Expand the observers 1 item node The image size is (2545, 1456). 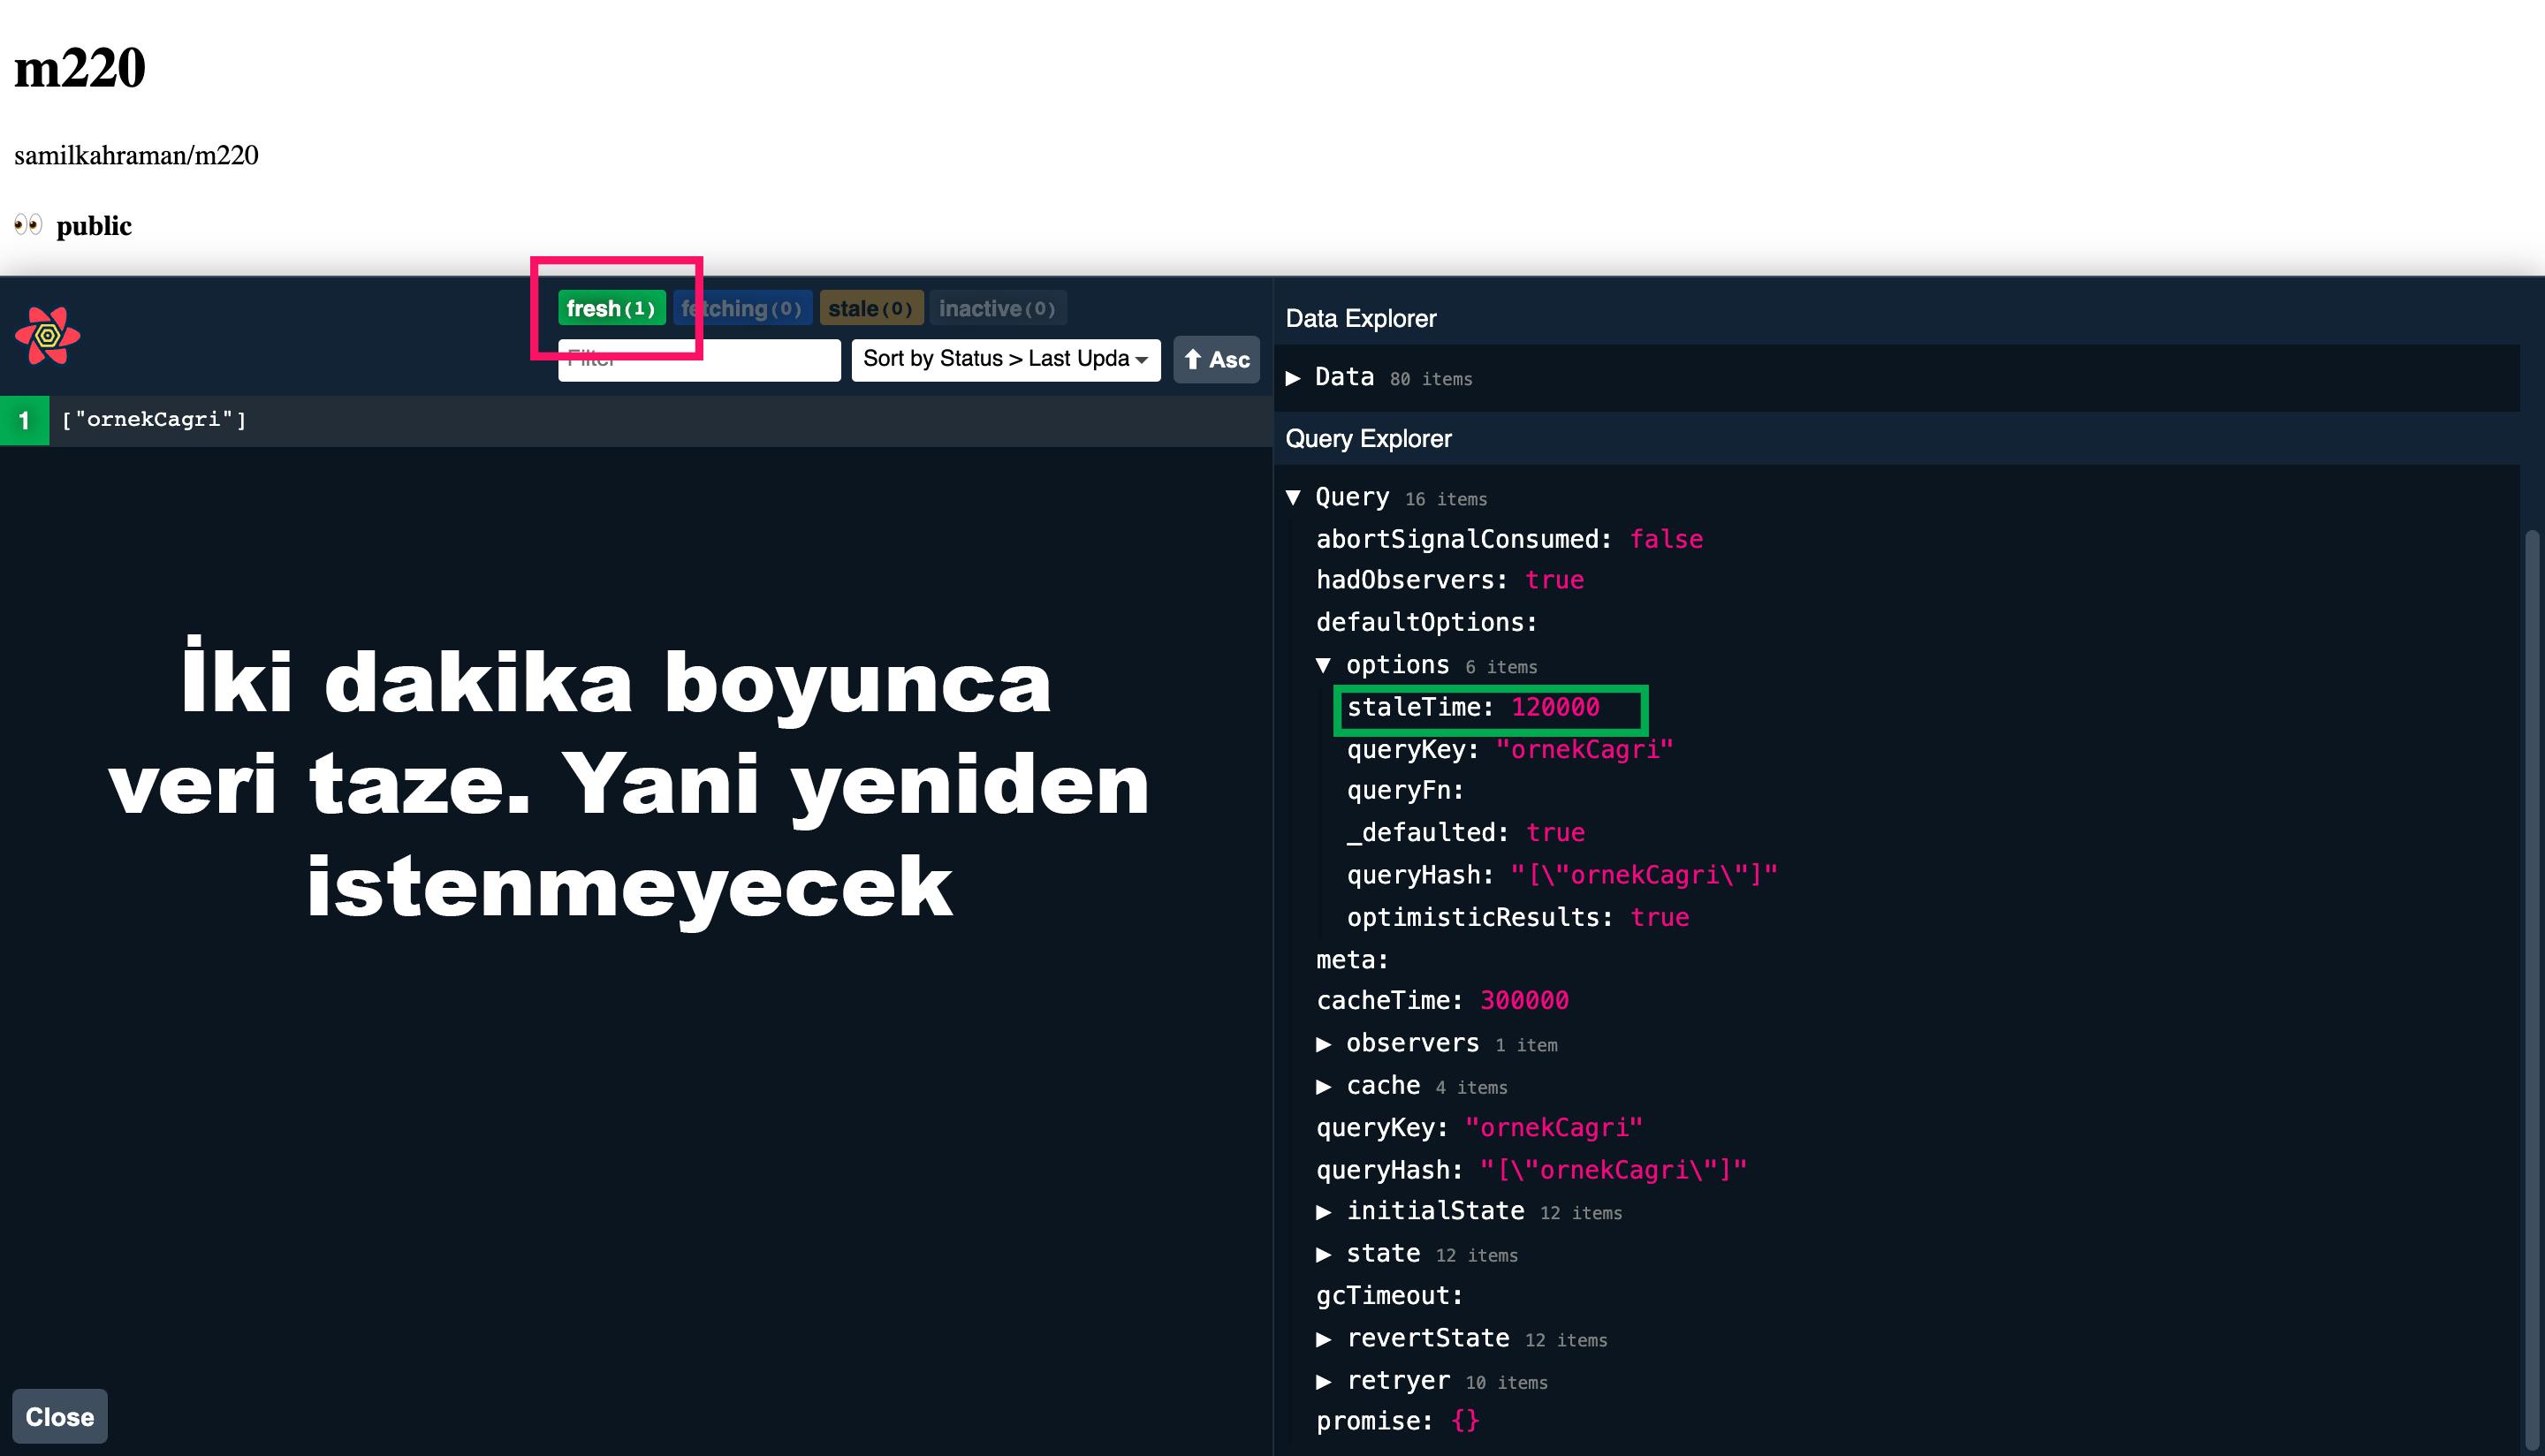1437,1043
